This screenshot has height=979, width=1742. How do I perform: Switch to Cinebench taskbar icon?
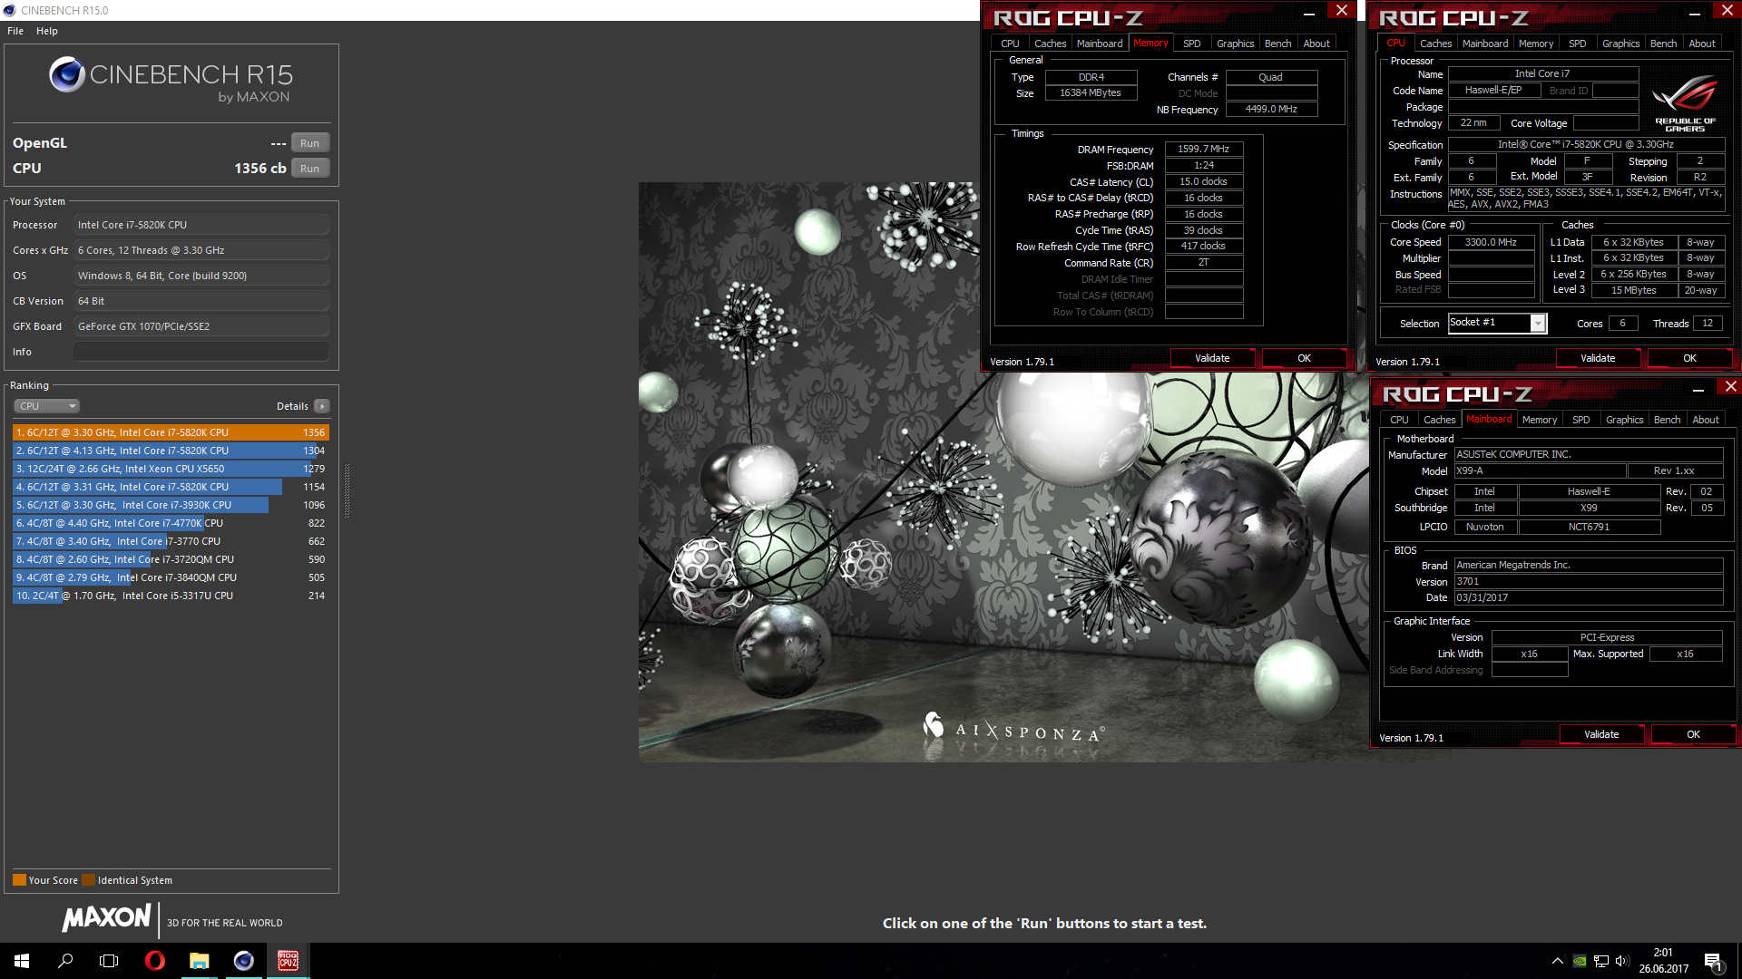tap(244, 961)
